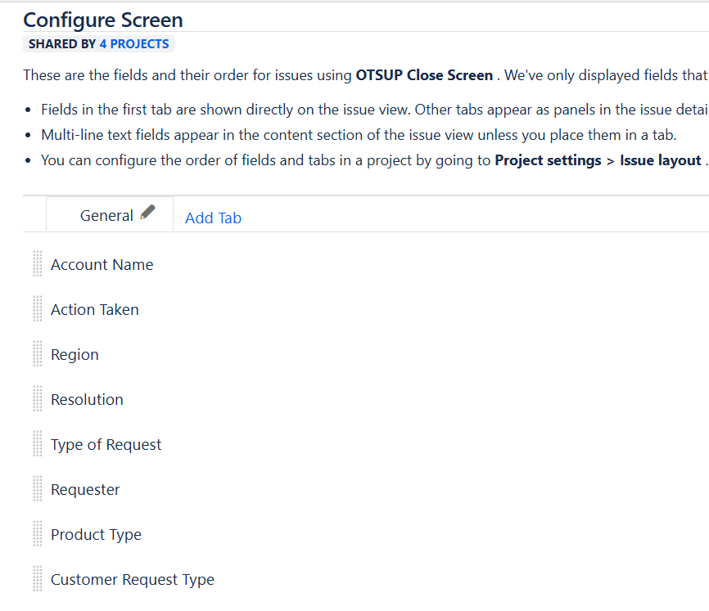Click the drag handle beside Action Taken

pyautogui.click(x=38, y=308)
